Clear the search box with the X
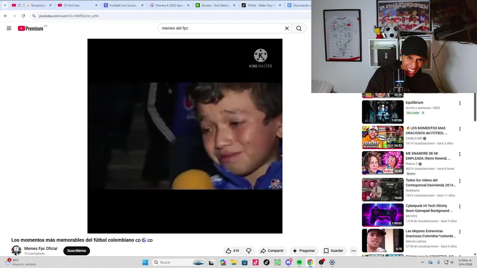The width and height of the screenshot is (477, 268). click(287, 28)
